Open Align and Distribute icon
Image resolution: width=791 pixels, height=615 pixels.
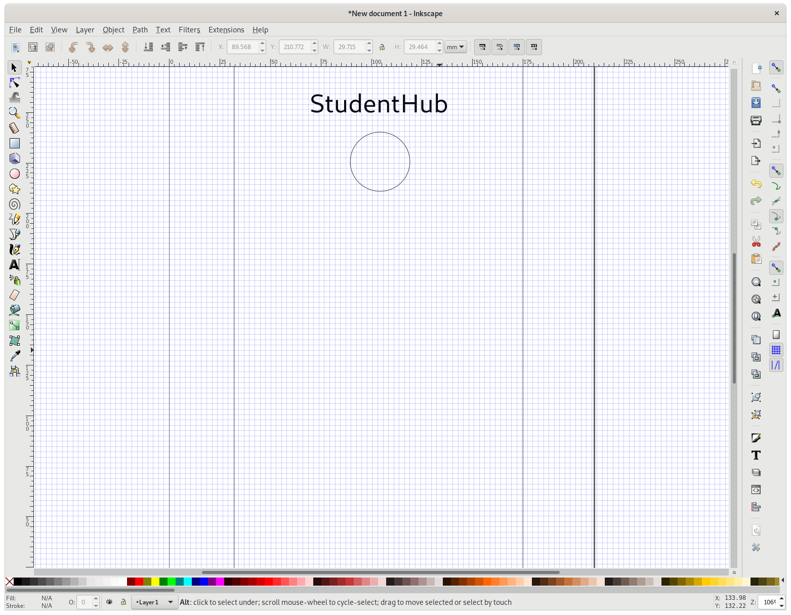point(756,507)
